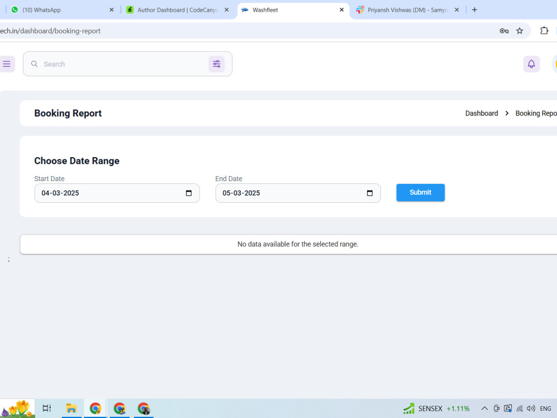Click the volume speaker icon
This screenshot has height=418, width=557.
pos(531,409)
